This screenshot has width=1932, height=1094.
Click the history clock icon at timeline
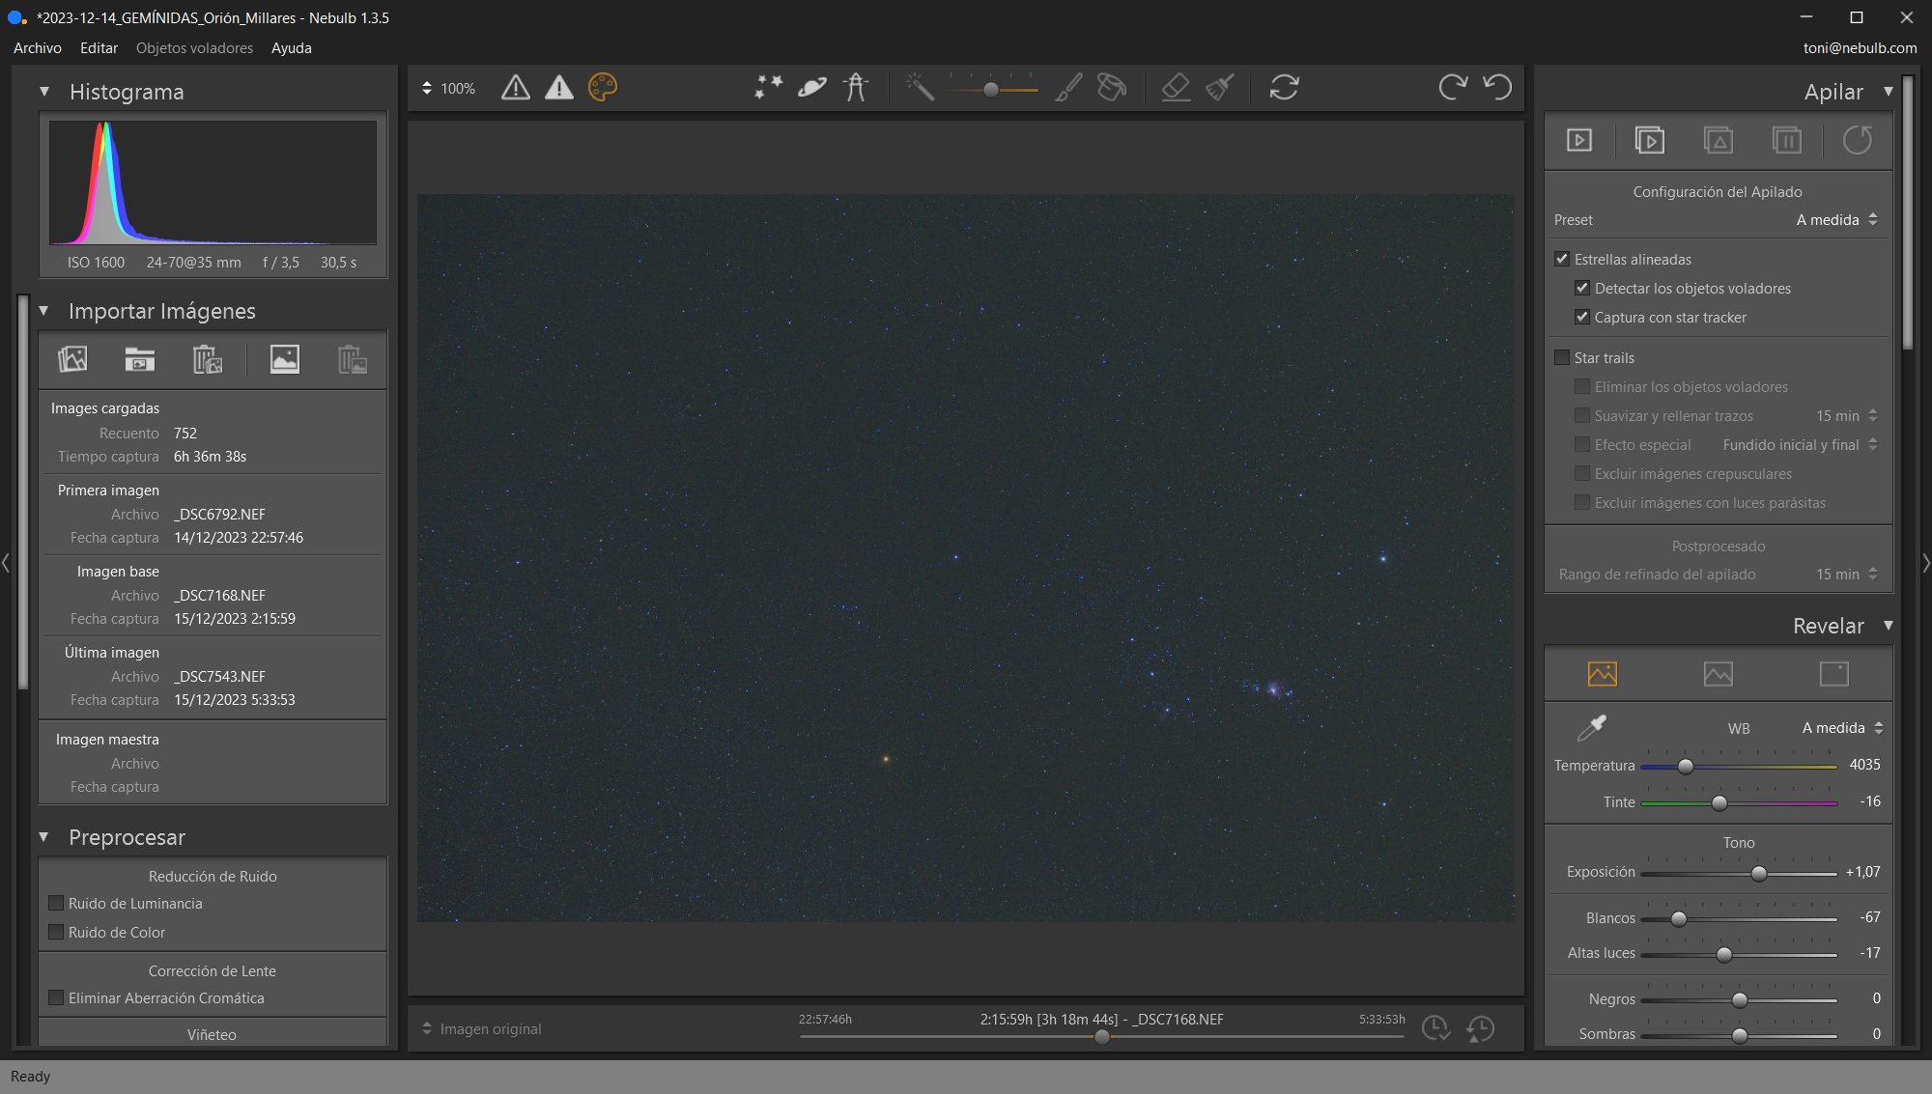pyautogui.click(x=1480, y=1028)
